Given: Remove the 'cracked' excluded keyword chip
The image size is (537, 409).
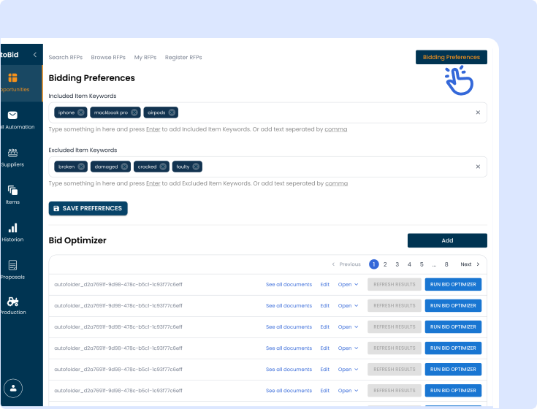Looking at the screenshot, I should click(x=163, y=167).
